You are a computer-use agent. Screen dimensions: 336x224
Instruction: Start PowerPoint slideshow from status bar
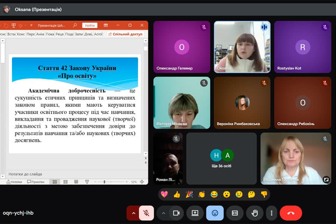87,182
